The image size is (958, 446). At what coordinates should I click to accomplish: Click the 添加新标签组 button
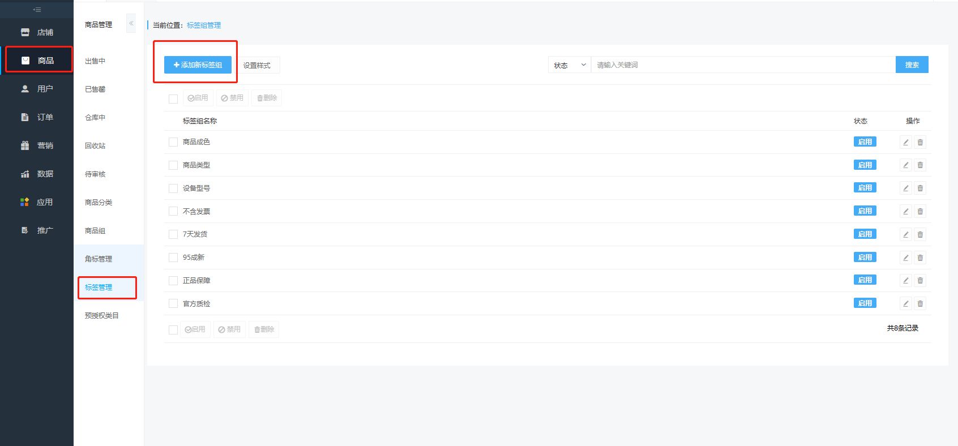(x=198, y=65)
